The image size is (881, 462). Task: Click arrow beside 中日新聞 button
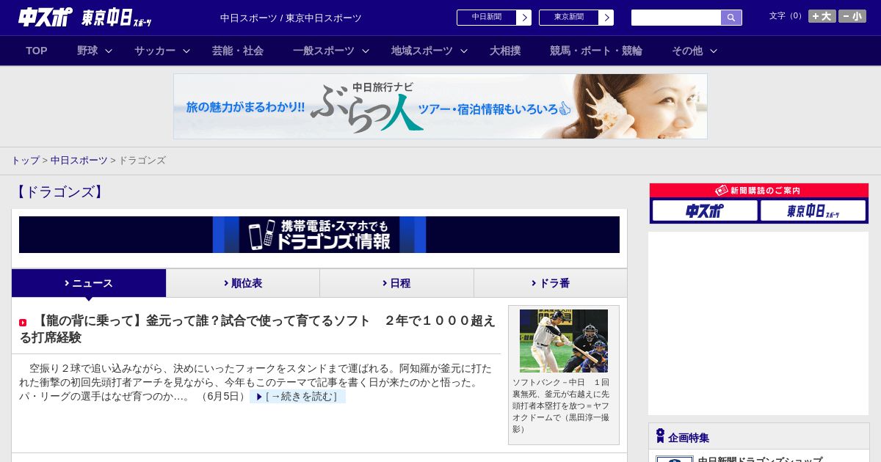click(524, 18)
